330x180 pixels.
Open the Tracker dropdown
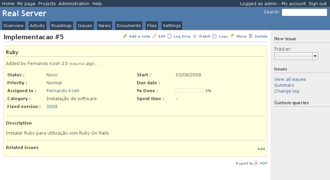pyautogui.click(x=296, y=56)
